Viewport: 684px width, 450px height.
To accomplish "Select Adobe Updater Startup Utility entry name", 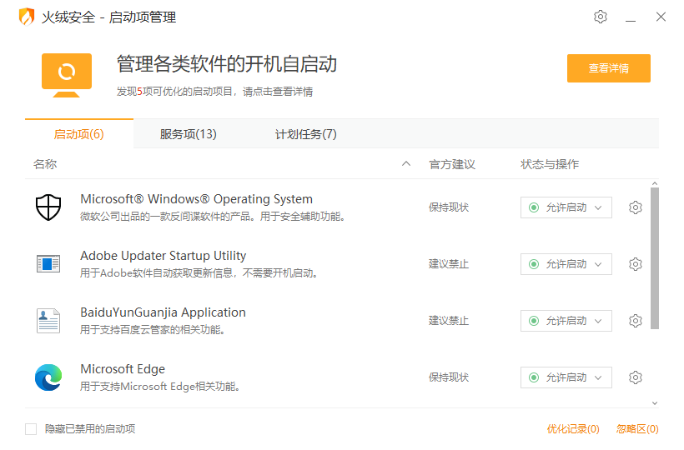I will (163, 256).
